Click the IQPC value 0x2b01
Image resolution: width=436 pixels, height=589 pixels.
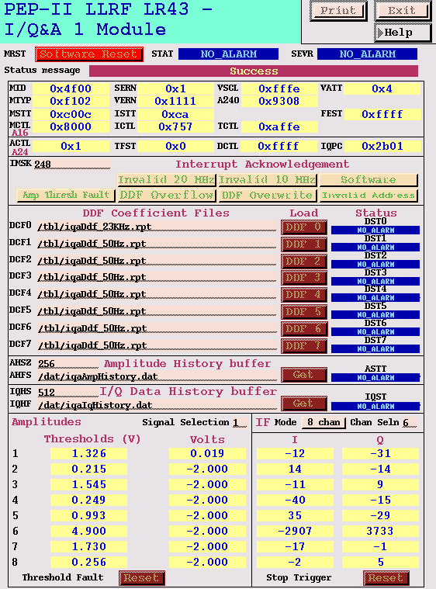click(x=382, y=146)
